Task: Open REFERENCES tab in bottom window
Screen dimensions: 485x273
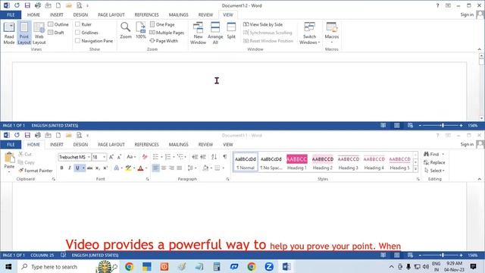Action: (146, 145)
